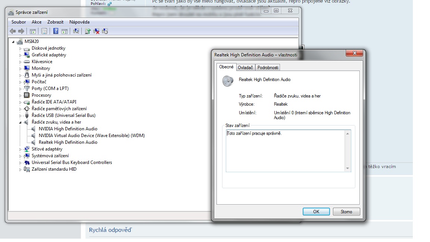This screenshot has height=242, width=430.
Task: Select NVIDIA Virtual Audio Device (Wave Extensible) (WDM)
Action: tap(91, 136)
